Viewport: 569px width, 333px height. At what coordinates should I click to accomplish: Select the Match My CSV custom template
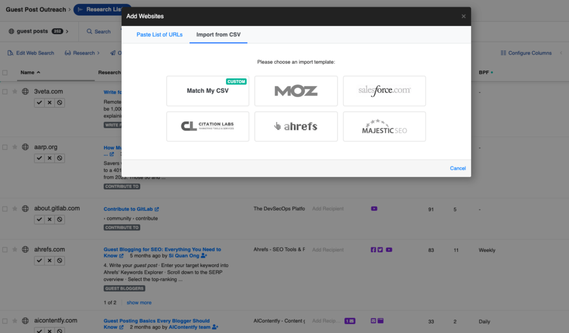tap(207, 91)
